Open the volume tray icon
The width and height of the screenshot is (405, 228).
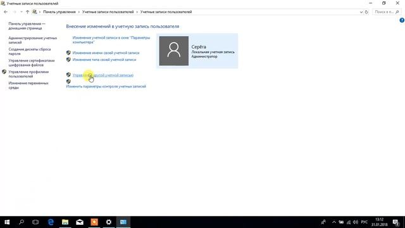356,222
